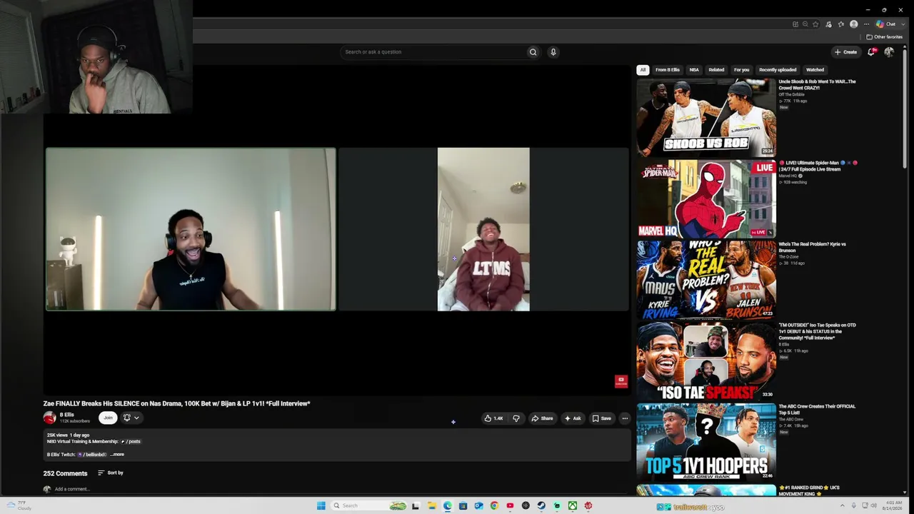Open the browser profile icon

(853, 24)
